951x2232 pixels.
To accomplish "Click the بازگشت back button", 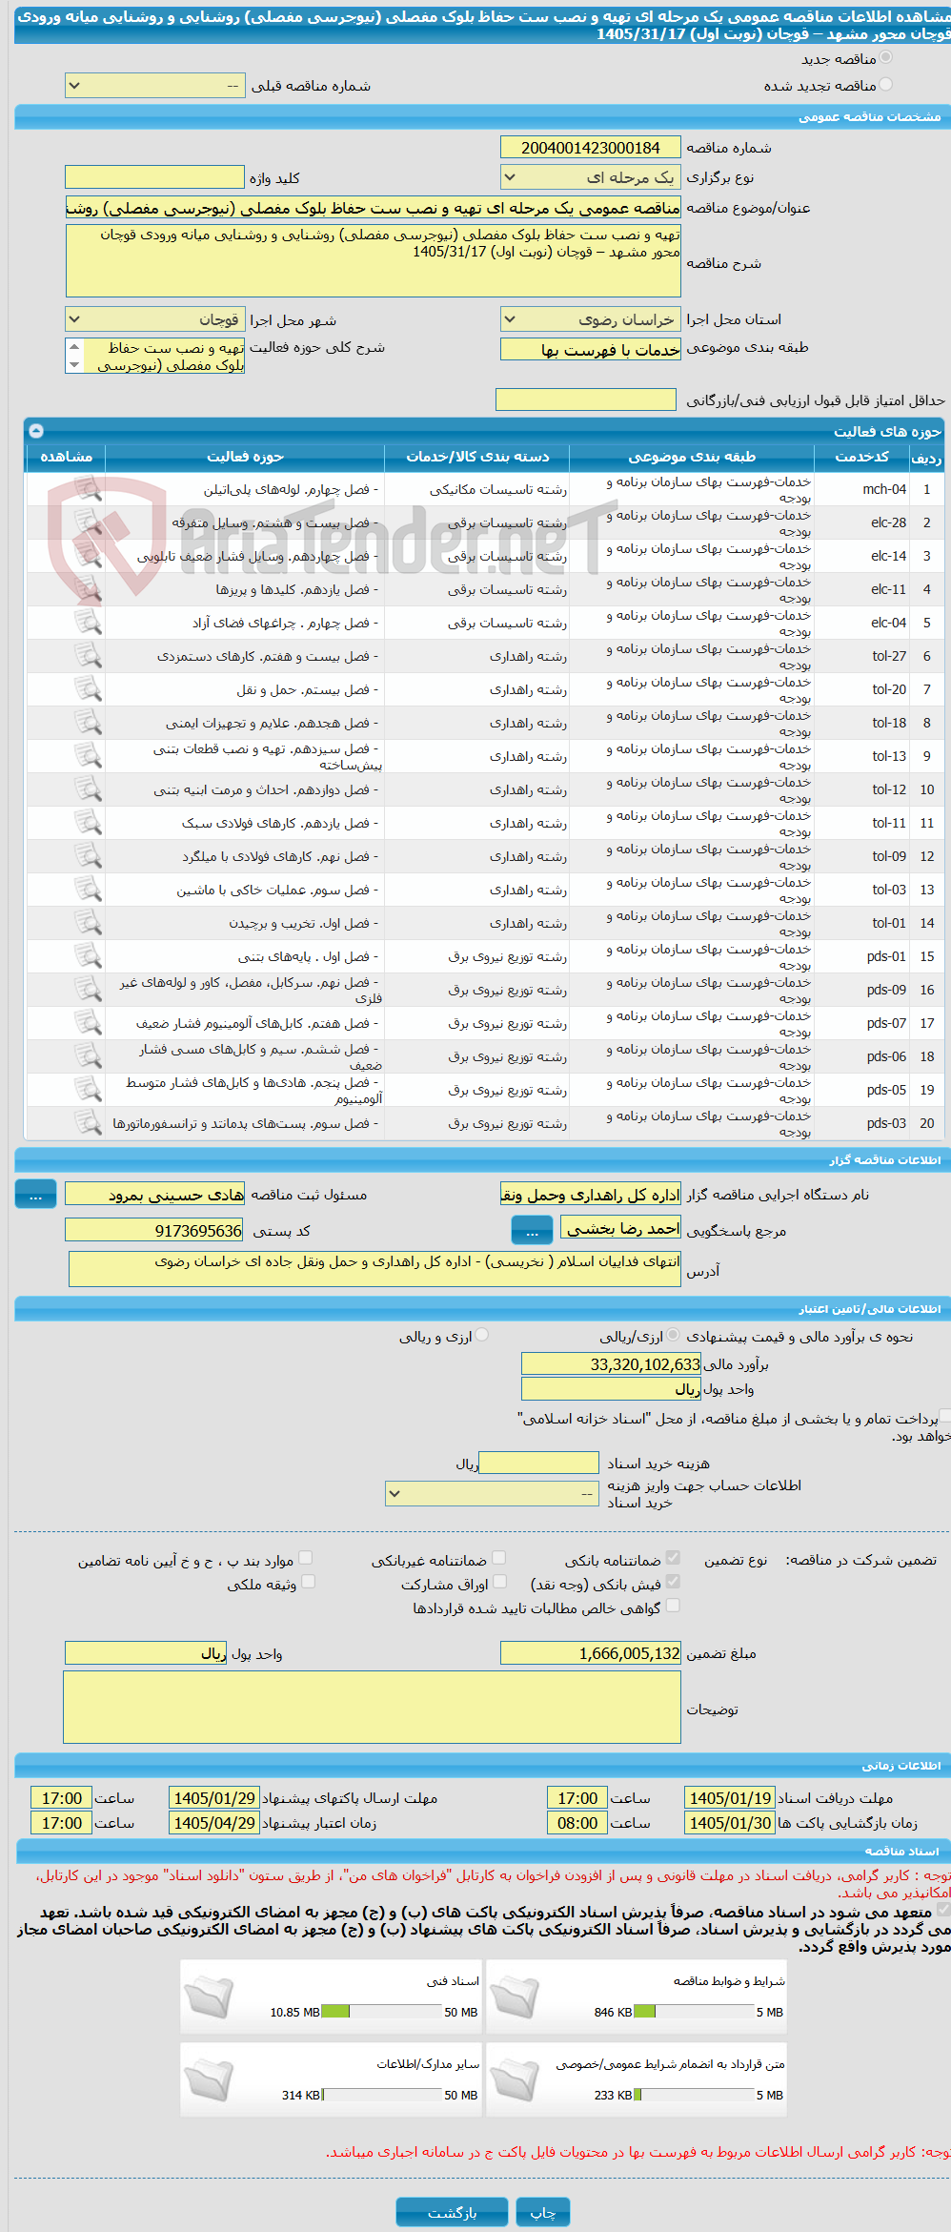I will (453, 2212).
